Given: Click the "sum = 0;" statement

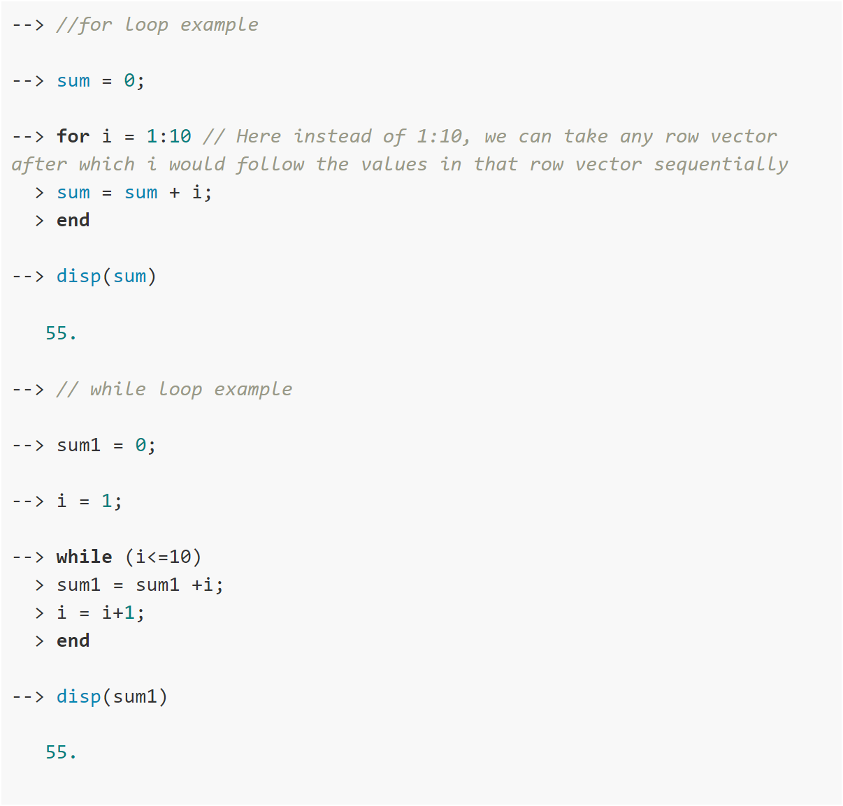Looking at the screenshot, I should pyautogui.click(x=101, y=81).
